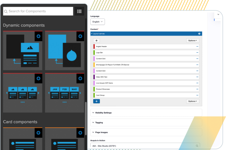This screenshot has width=226, height=150.
Task: Open the English language dropdown
Action: 97,21
